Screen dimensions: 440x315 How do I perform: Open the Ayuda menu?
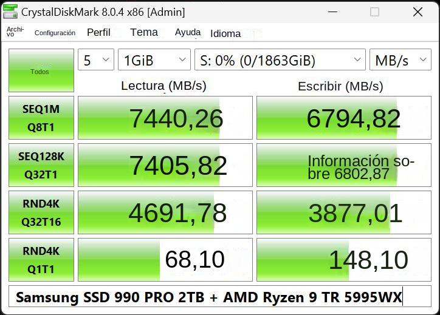[x=188, y=32]
